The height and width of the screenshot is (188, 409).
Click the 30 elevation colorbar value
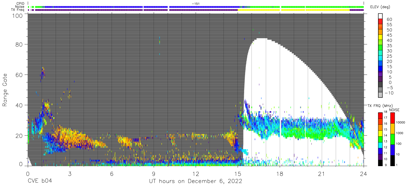pos(389,51)
